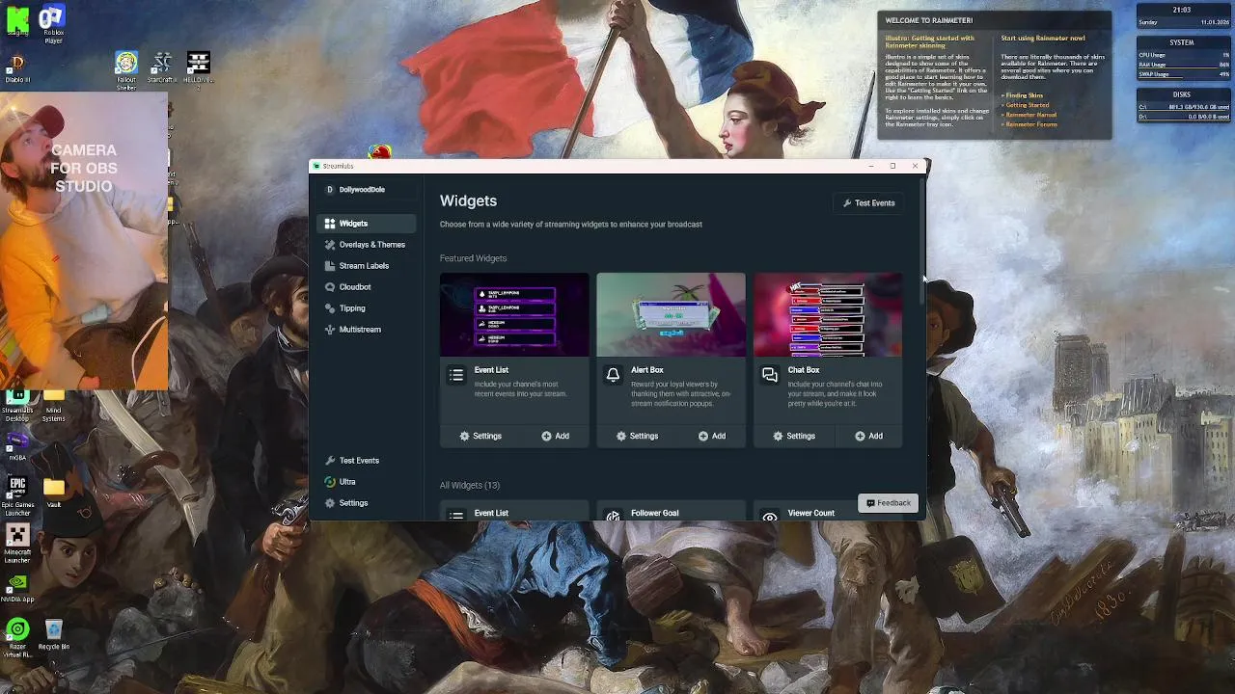
Task: Click the Tipping money icon
Action: pyautogui.click(x=330, y=308)
